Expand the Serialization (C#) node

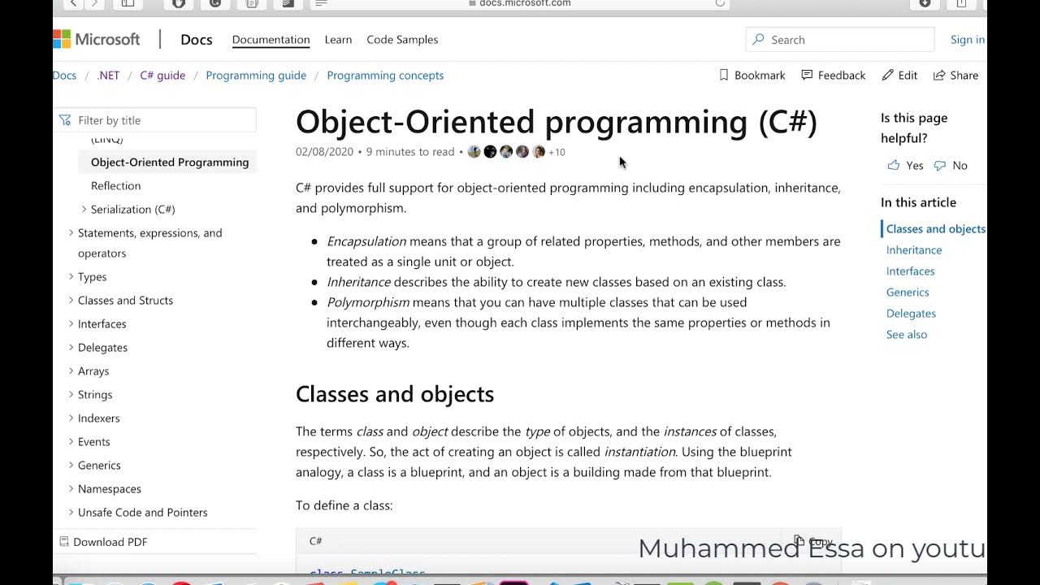(84, 209)
